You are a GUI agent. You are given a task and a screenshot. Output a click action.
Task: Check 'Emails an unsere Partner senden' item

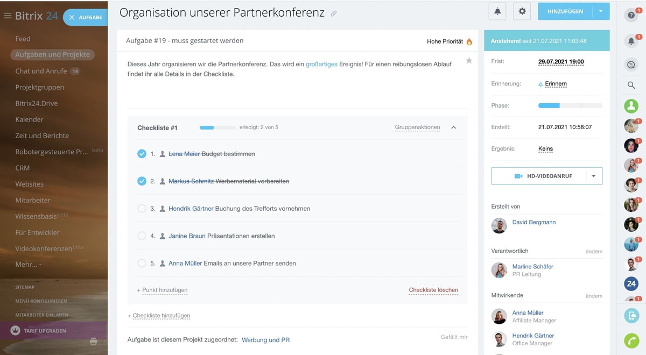coord(142,264)
